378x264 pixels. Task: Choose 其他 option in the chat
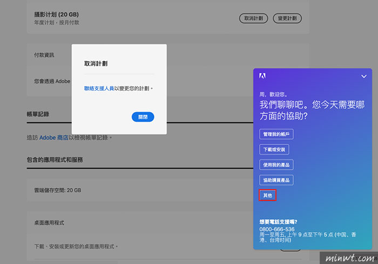click(268, 195)
